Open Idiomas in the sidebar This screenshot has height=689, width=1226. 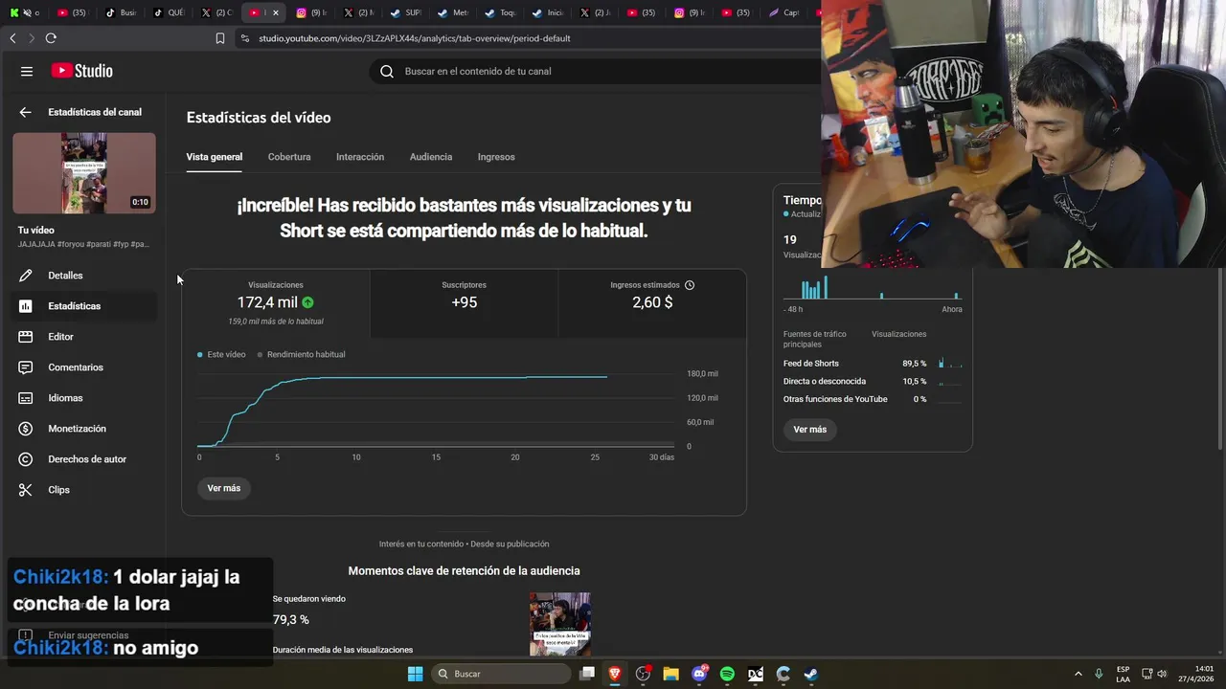(x=83, y=398)
